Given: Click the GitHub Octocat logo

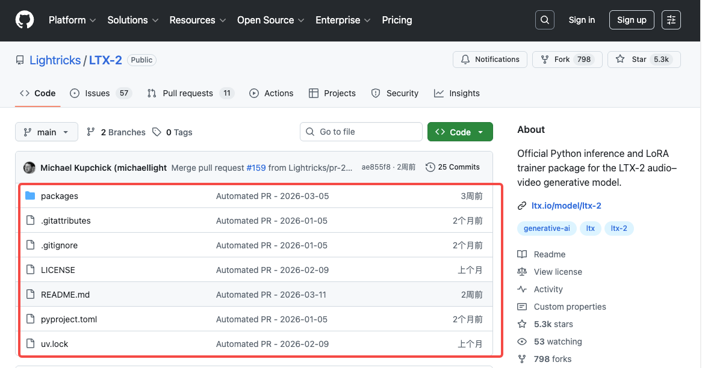Looking at the screenshot, I should click(25, 20).
